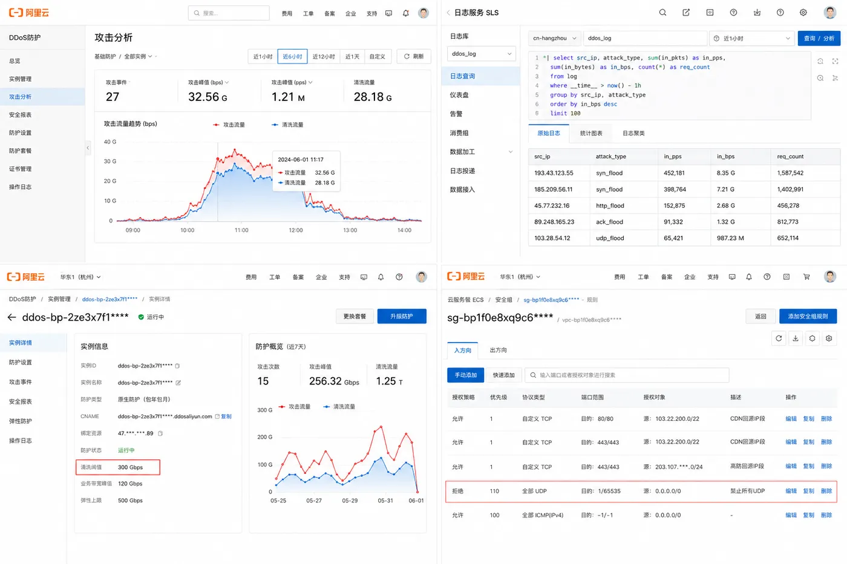Click refresh icon above security group rules
Viewport: 847px width, 564px height.
click(779, 339)
